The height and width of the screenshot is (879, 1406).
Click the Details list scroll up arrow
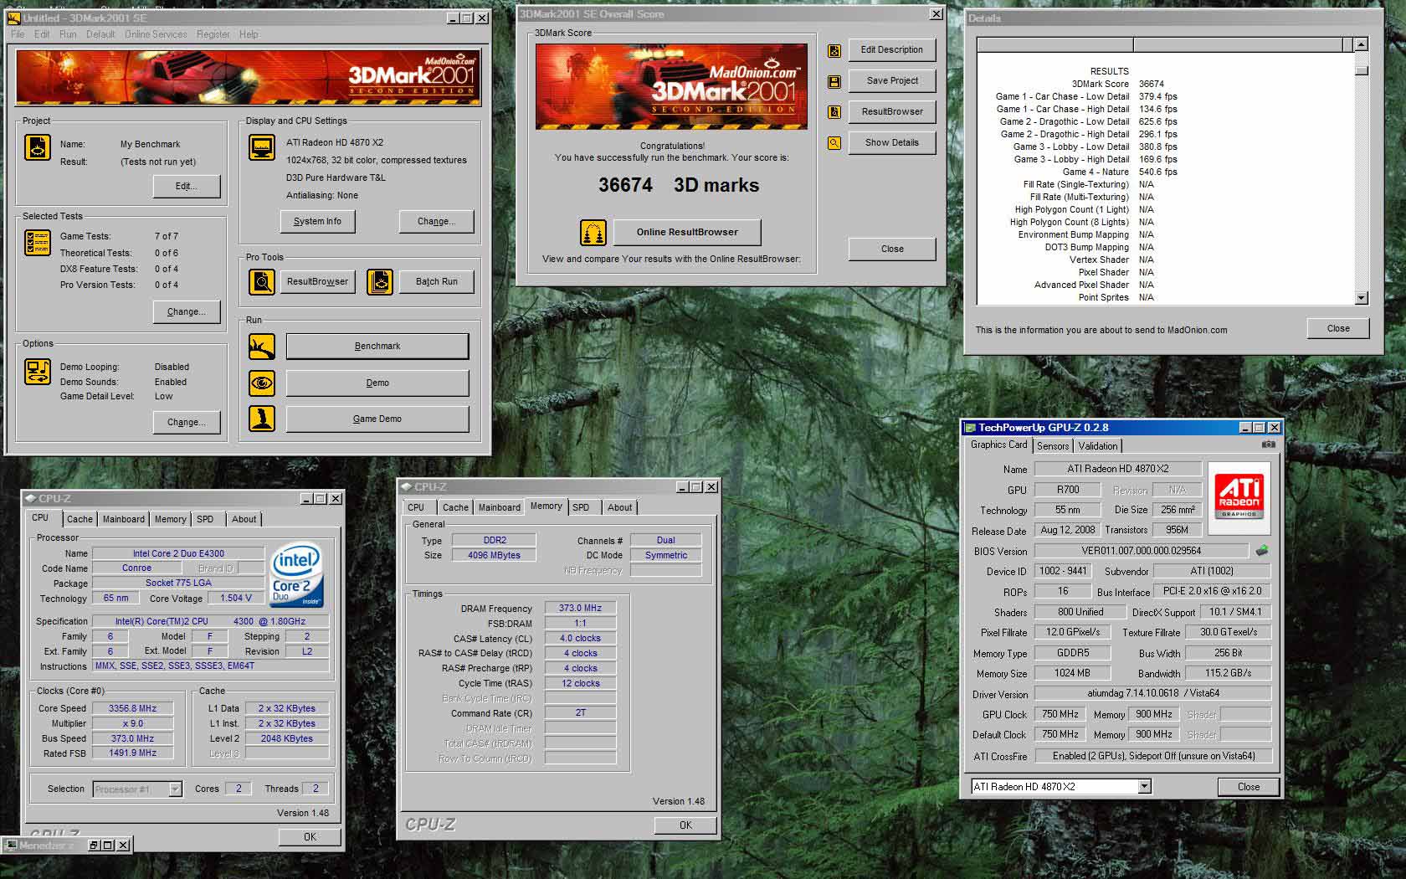(x=1362, y=44)
